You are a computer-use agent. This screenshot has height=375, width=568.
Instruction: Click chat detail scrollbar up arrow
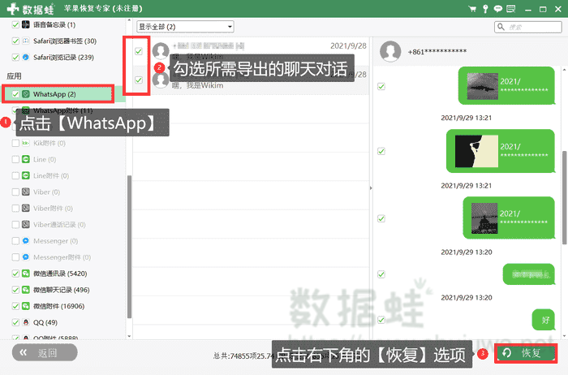coord(564,69)
